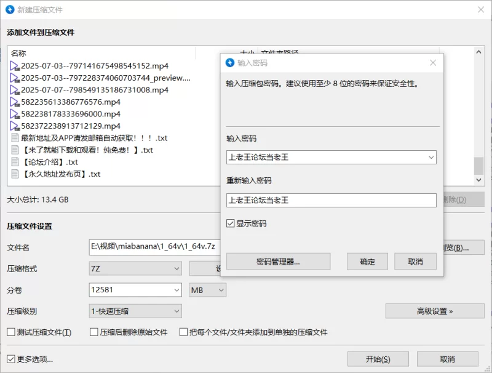492x373 pixels.
Task: Click the text file icon for 【来了就能下载和观看！纯免费！】.txt
Action: pos(15,150)
